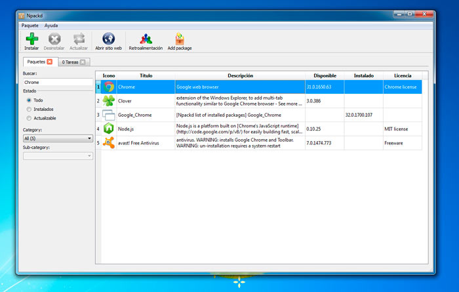The height and width of the screenshot is (292, 459).
Task: Select the Actualizable radio button
Action: click(29, 118)
